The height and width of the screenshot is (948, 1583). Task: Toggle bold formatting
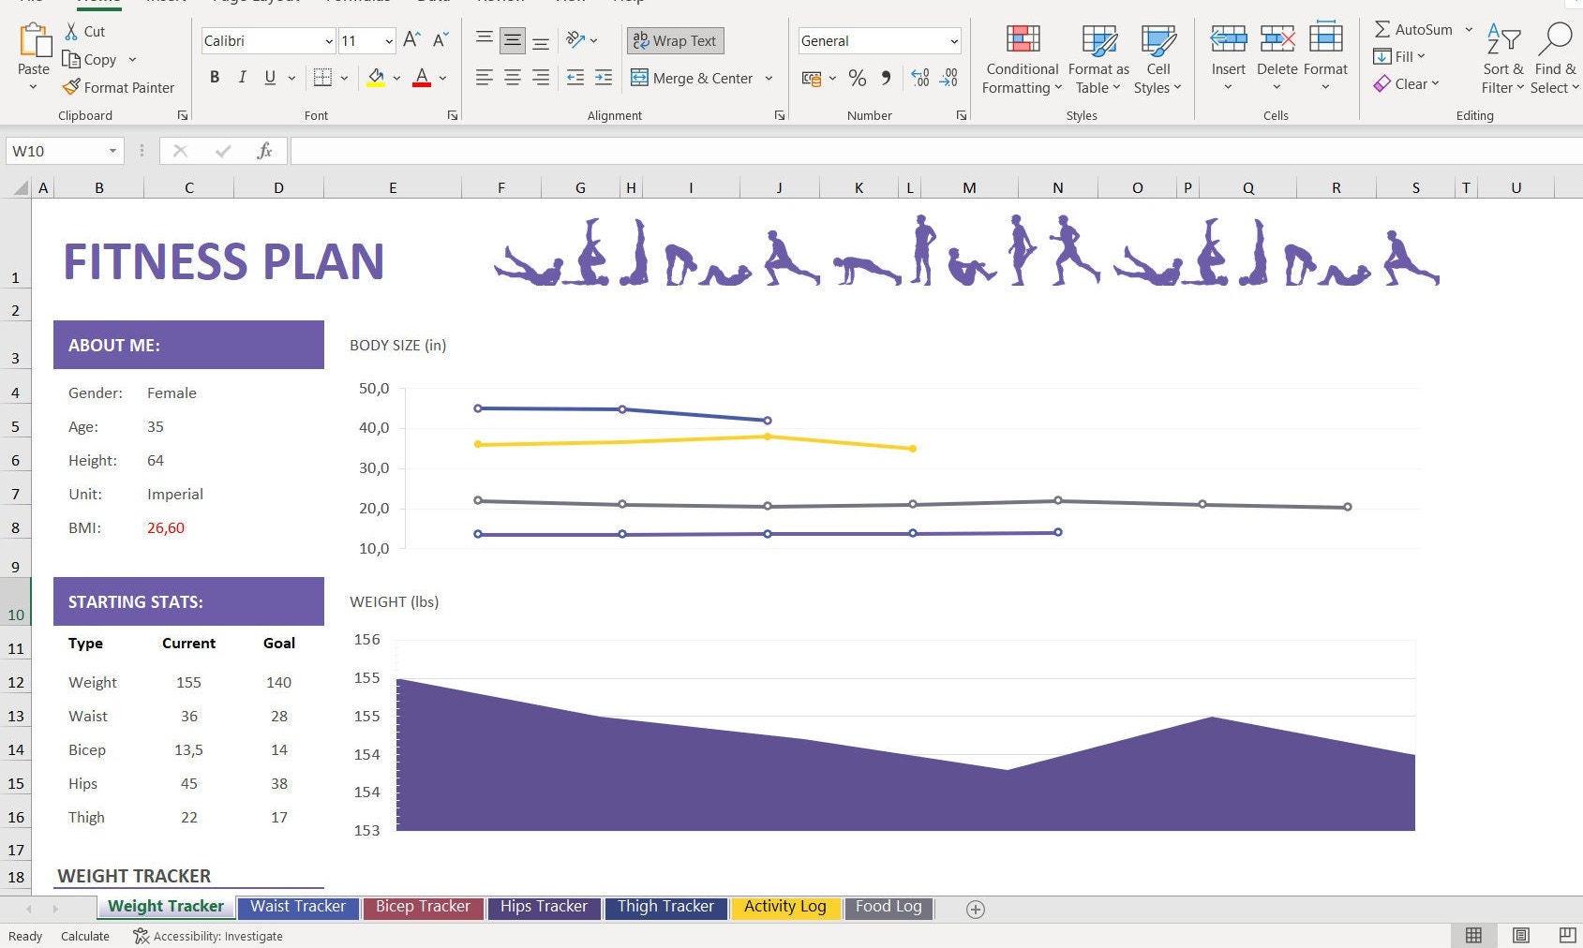point(215,77)
